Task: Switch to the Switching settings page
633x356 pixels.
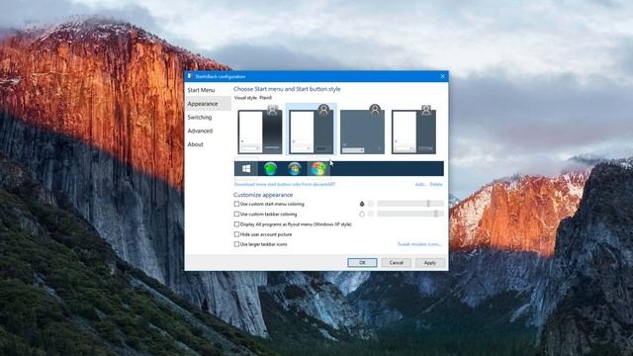Action: click(x=208, y=117)
